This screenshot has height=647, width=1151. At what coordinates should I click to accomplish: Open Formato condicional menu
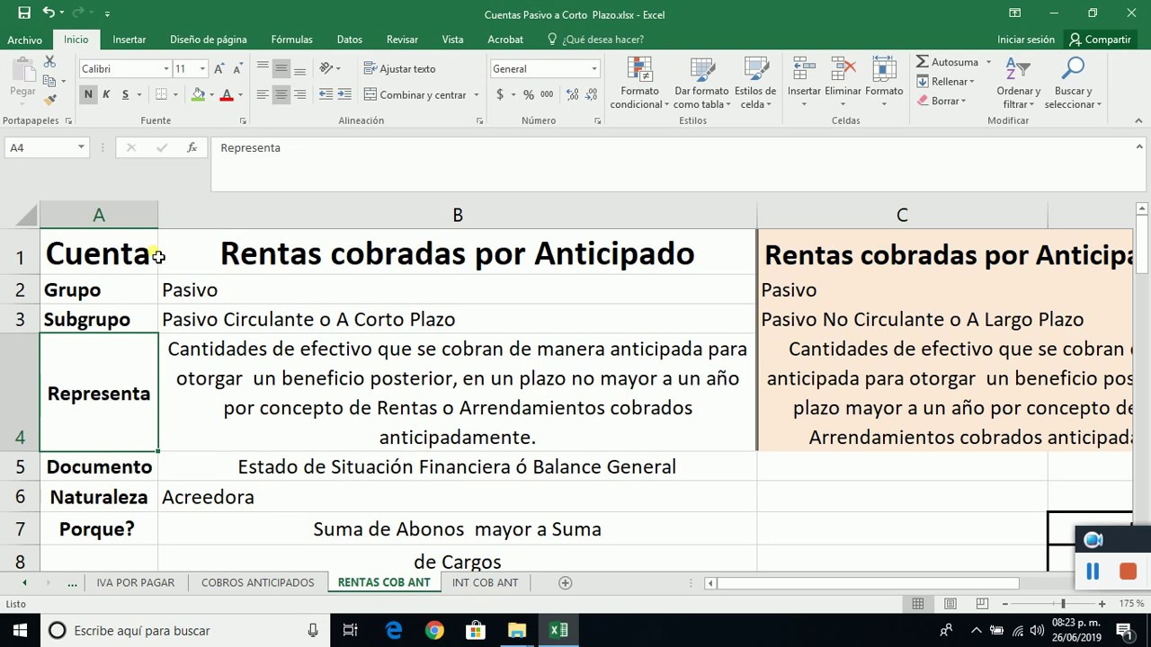tap(639, 83)
